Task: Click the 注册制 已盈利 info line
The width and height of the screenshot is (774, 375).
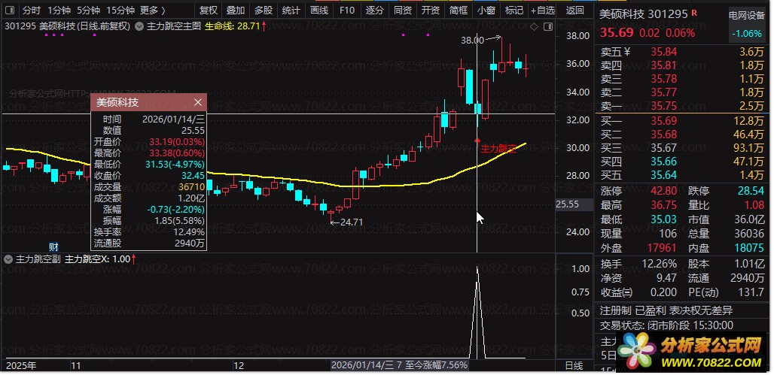Action: [x=666, y=310]
